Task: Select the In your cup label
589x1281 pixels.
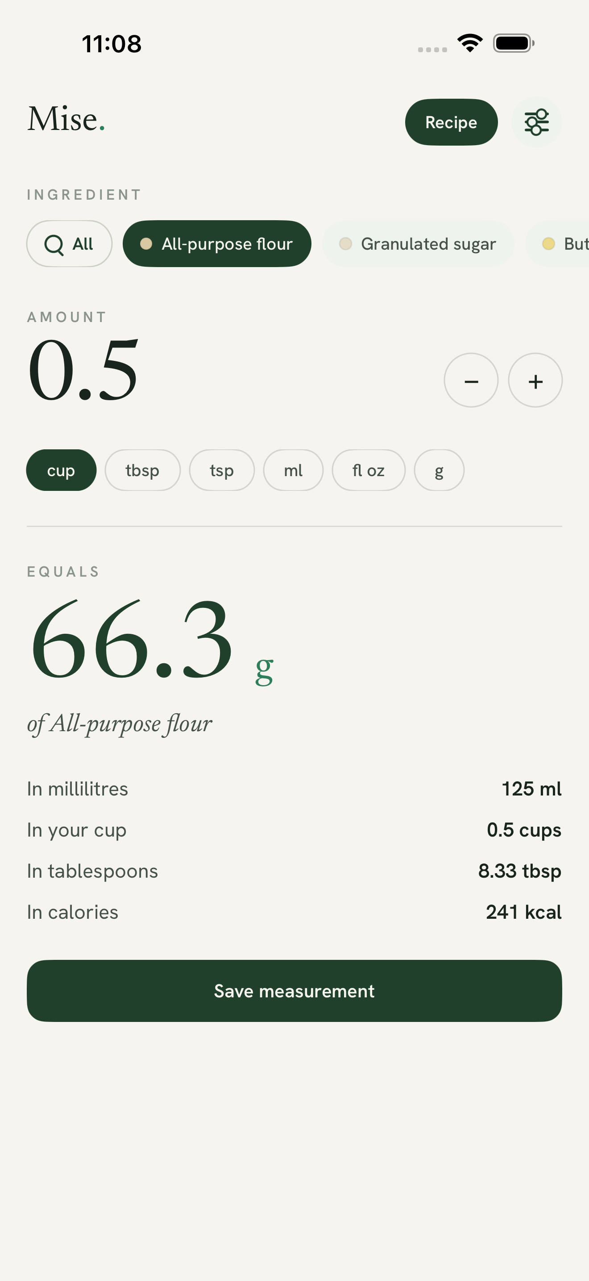Action: point(77,830)
